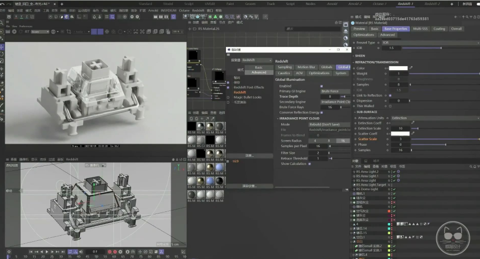480x259 pixels.
Task: Open Secondary Engine Irradiance Point Cloud dropdown
Action: click(335, 102)
